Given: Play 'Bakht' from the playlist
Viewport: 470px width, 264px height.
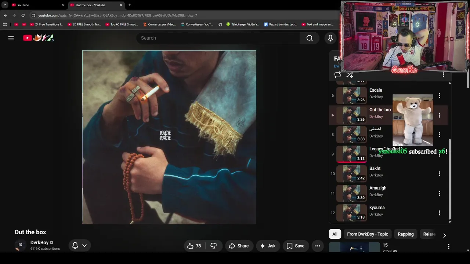Looking at the screenshot, I should (375, 168).
